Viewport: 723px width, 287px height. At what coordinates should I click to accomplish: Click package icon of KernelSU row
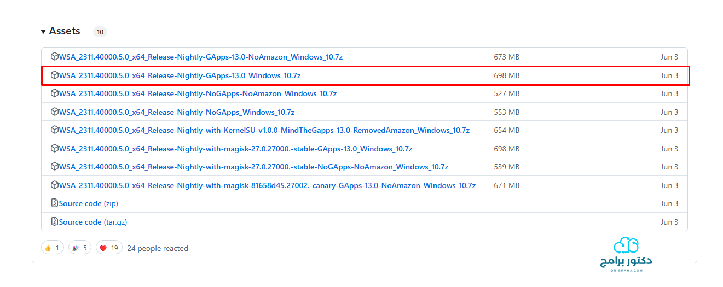click(x=54, y=130)
